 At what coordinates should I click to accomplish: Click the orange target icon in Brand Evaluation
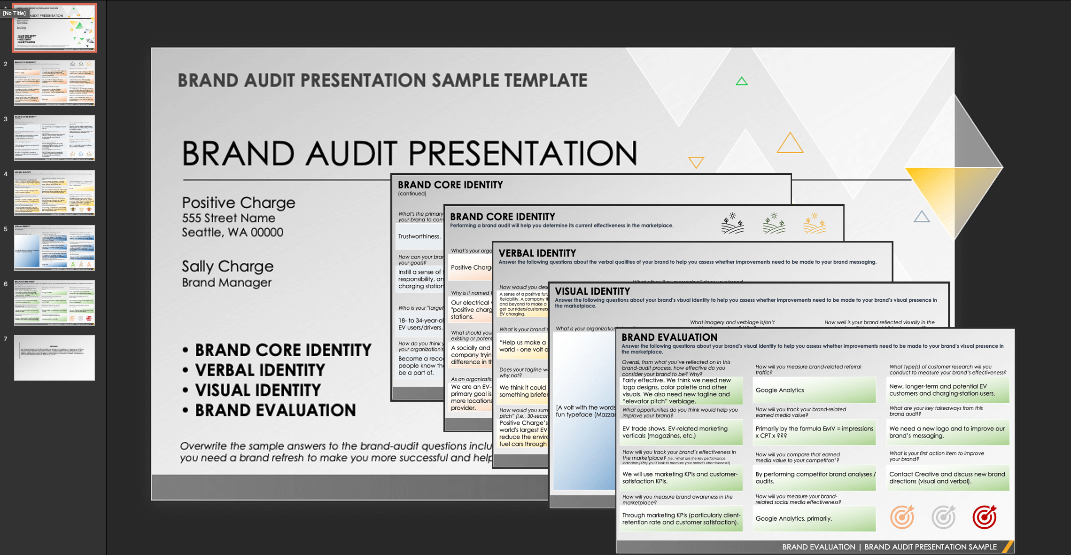(x=902, y=517)
